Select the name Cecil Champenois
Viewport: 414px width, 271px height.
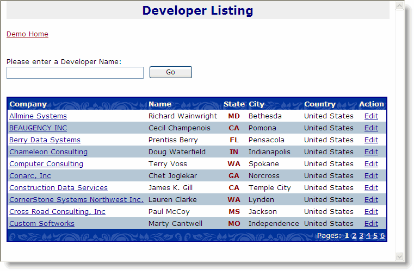pos(180,128)
